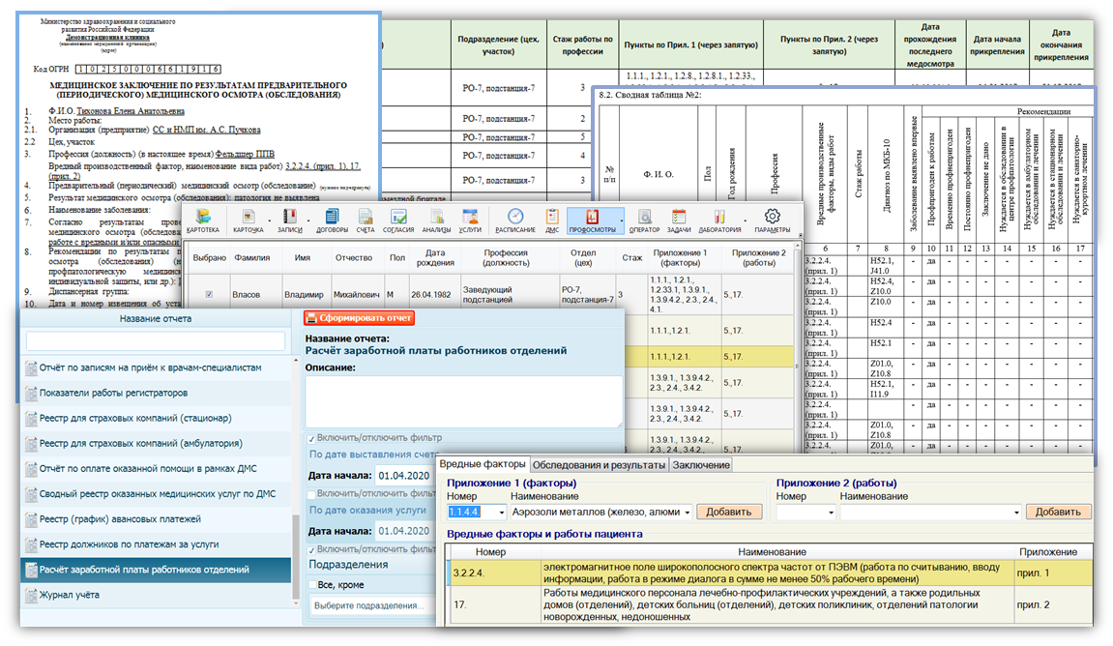
Task: Expand the Приложение 1 Номер dropdown
Action: click(x=501, y=513)
